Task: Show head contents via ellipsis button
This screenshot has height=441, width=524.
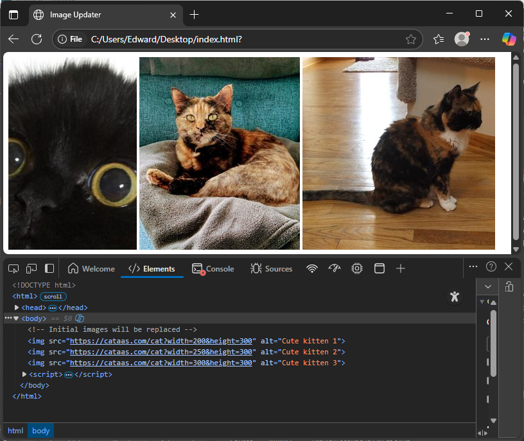Action: point(53,307)
